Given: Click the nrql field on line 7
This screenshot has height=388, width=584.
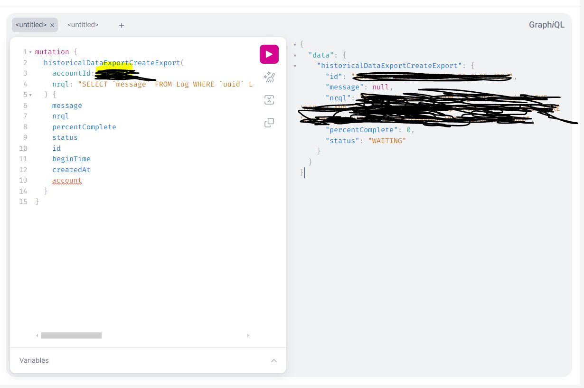Looking at the screenshot, I should click(61, 116).
